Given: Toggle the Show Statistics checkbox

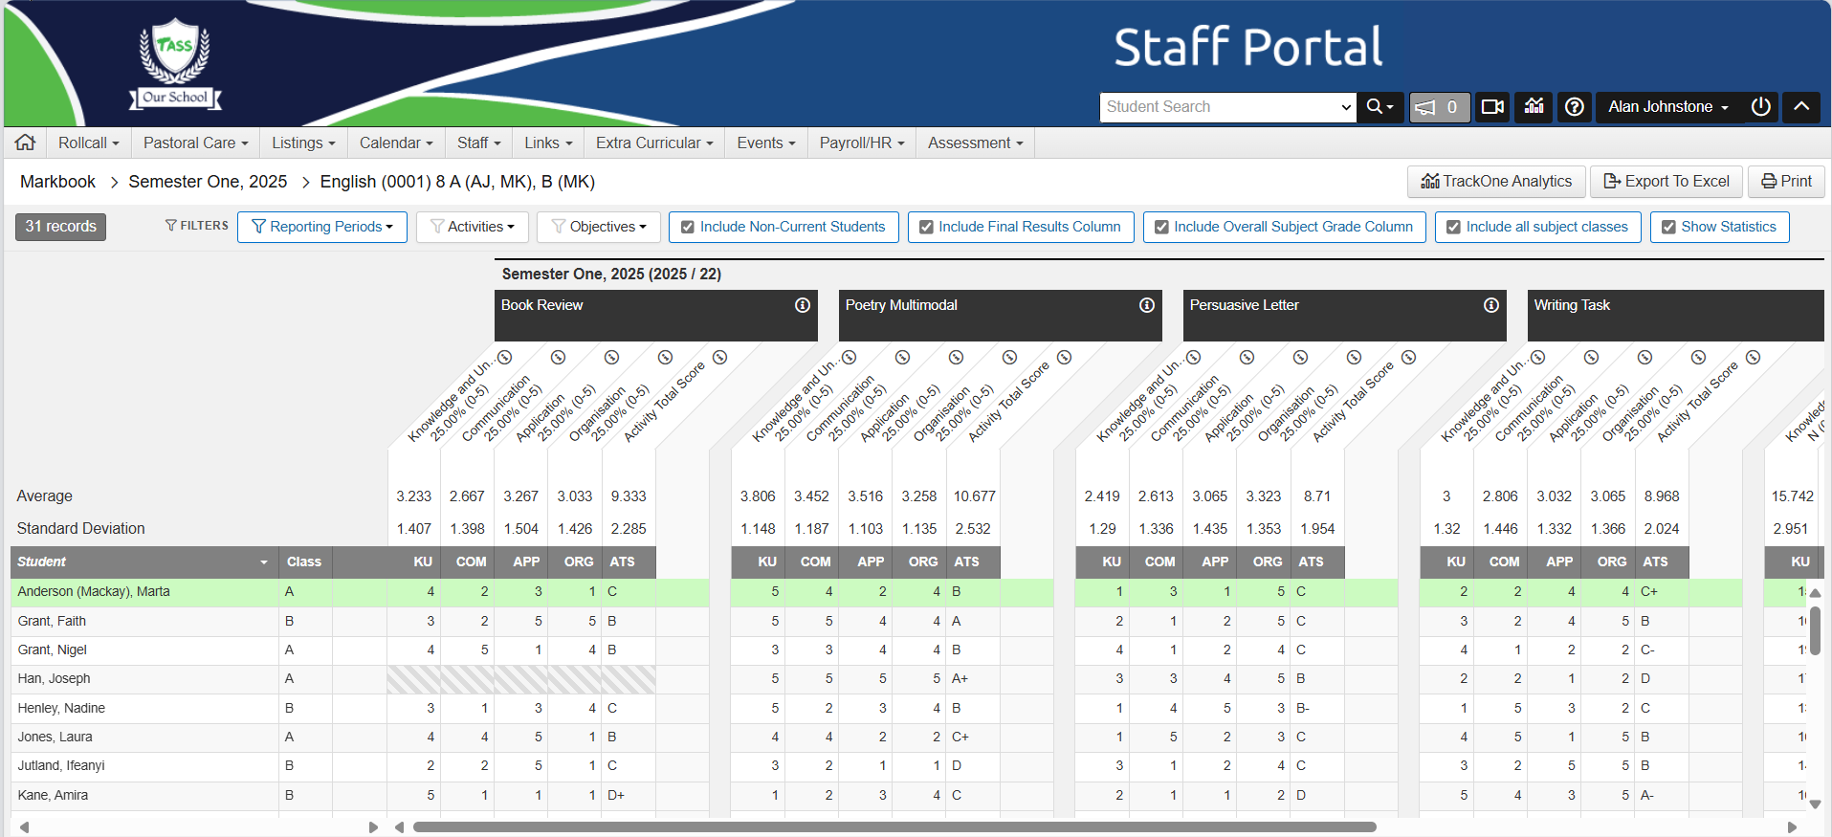Looking at the screenshot, I should 1668,227.
